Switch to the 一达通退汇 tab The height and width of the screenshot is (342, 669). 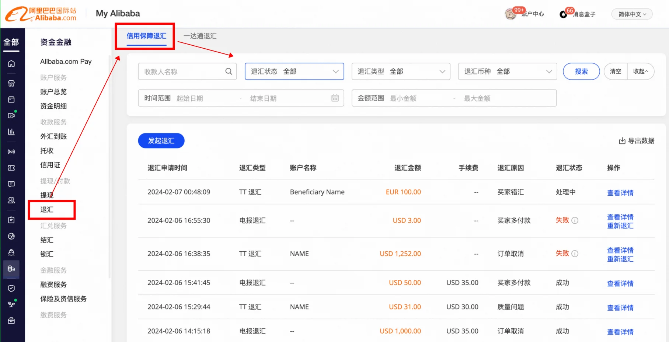[x=200, y=36]
